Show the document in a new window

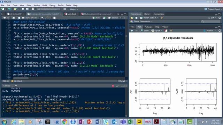click(x=13, y=18)
